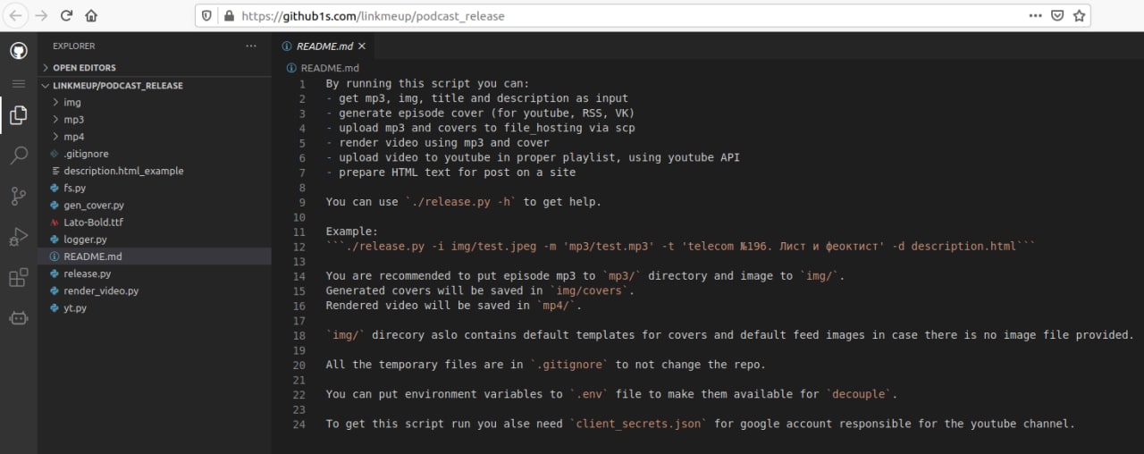Screen dimensions: 1144x454
Task: Click the GitHub logo in the activity bar
Action: click(x=18, y=51)
